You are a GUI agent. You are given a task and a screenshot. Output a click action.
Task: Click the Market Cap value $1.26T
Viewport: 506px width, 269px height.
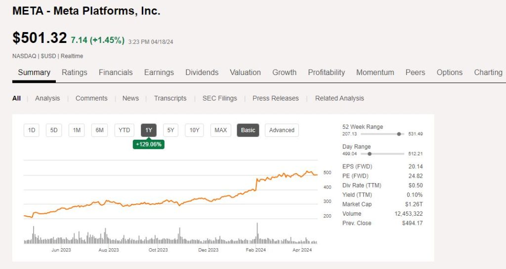(414, 204)
